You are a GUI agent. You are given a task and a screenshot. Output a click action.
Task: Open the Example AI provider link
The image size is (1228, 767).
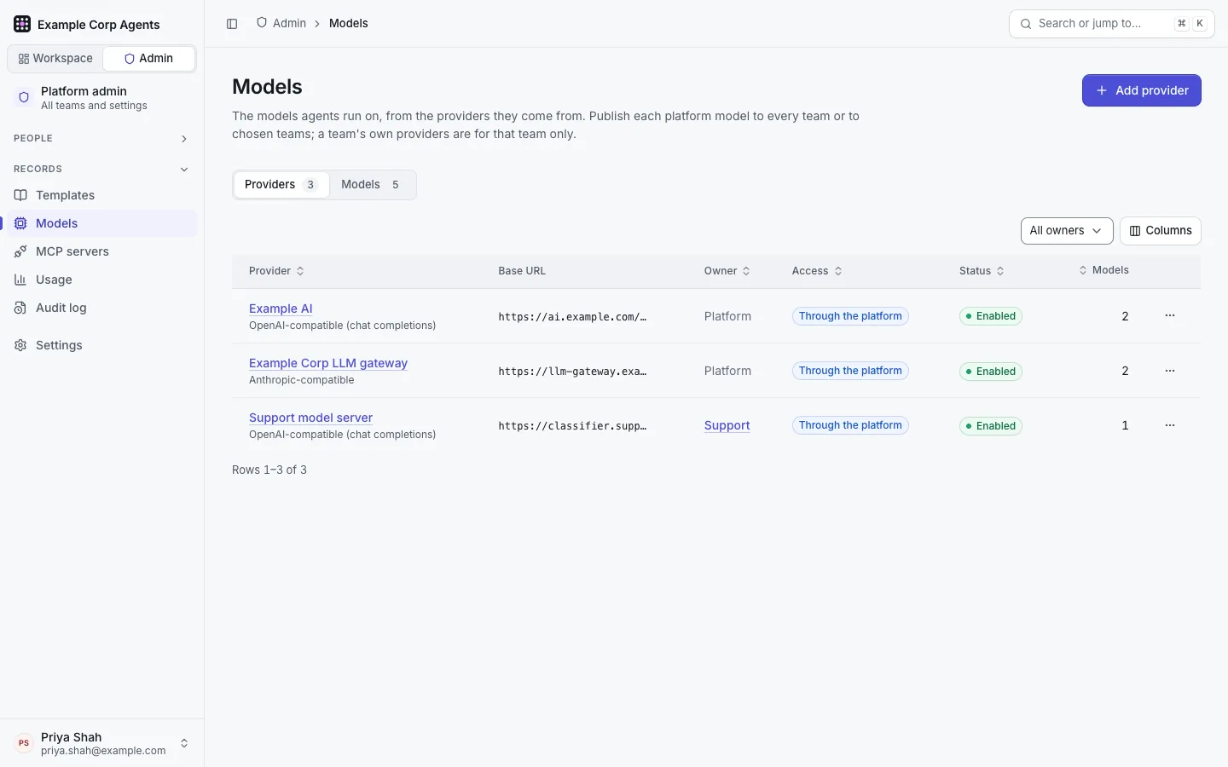pos(281,309)
